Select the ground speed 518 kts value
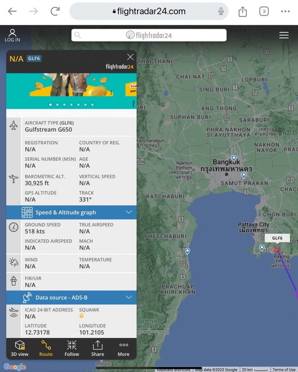298x372 pixels. 35,231
